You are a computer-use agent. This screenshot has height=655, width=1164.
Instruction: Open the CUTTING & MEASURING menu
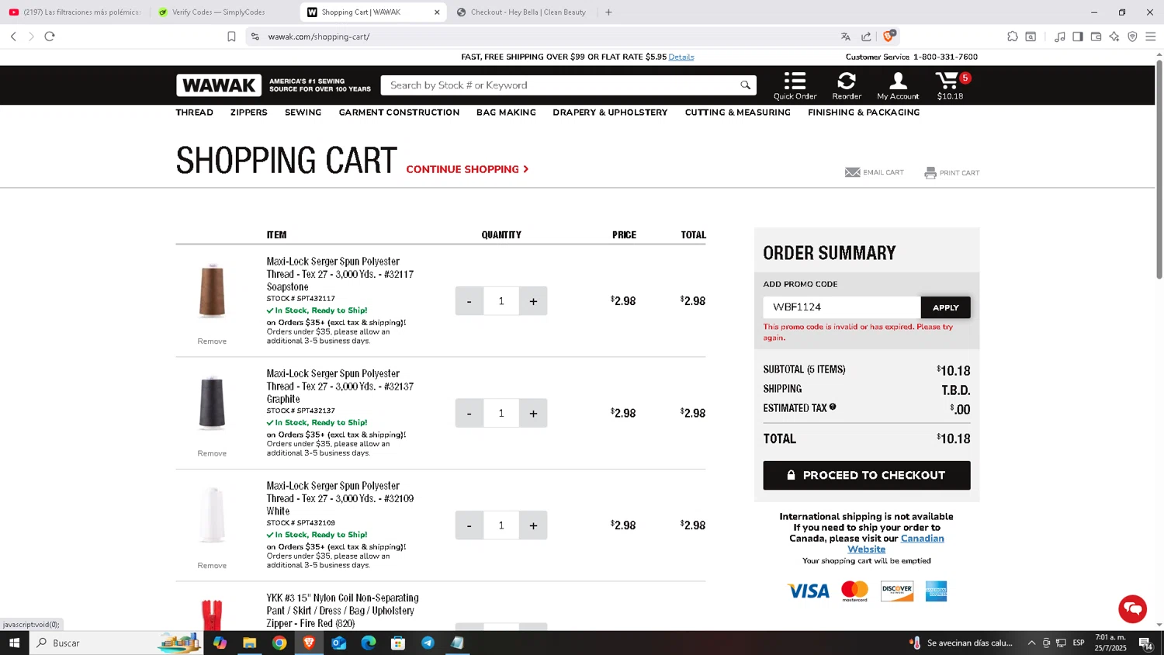(737, 113)
